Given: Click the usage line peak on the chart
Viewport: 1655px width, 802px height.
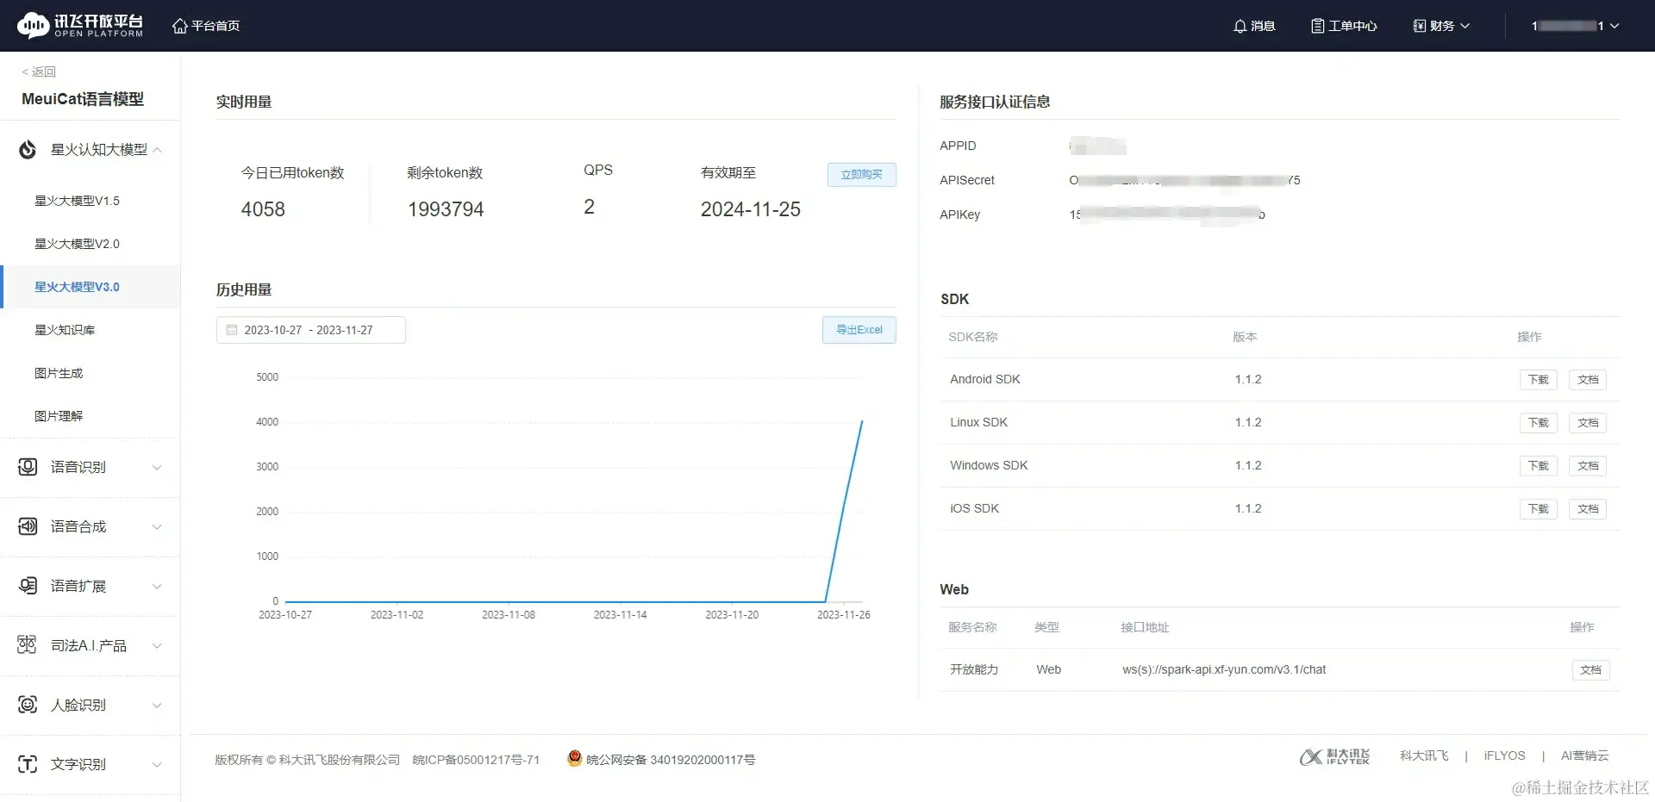Looking at the screenshot, I should tap(862, 420).
